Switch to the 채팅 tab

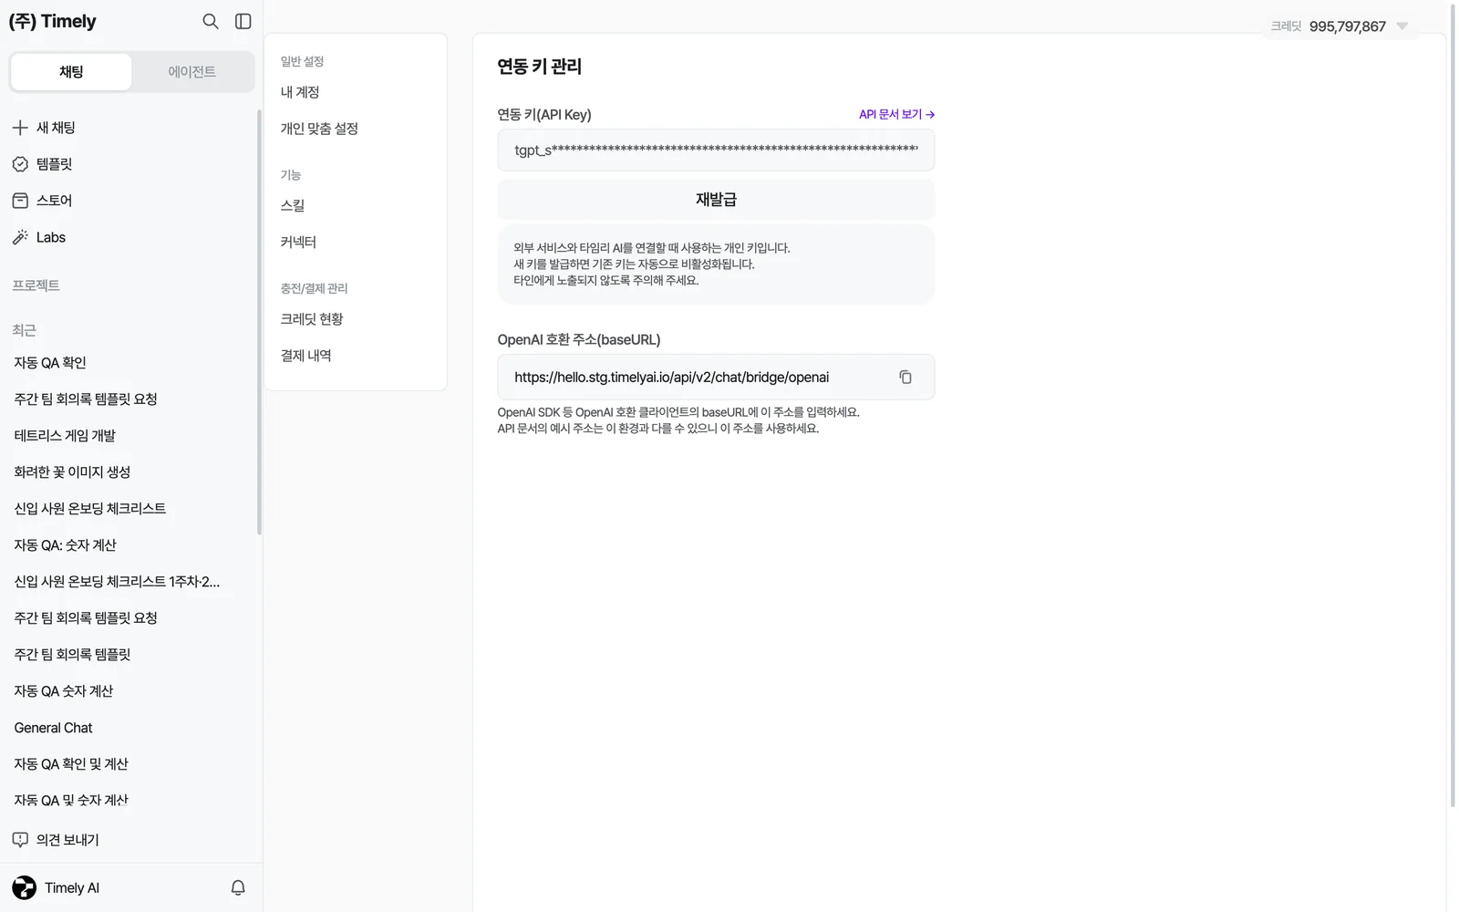click(x=71, y=72)
